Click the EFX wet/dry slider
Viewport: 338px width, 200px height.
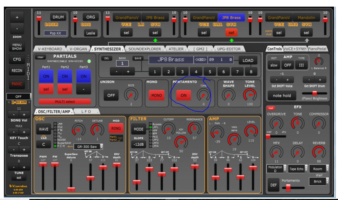click(276, 136)
